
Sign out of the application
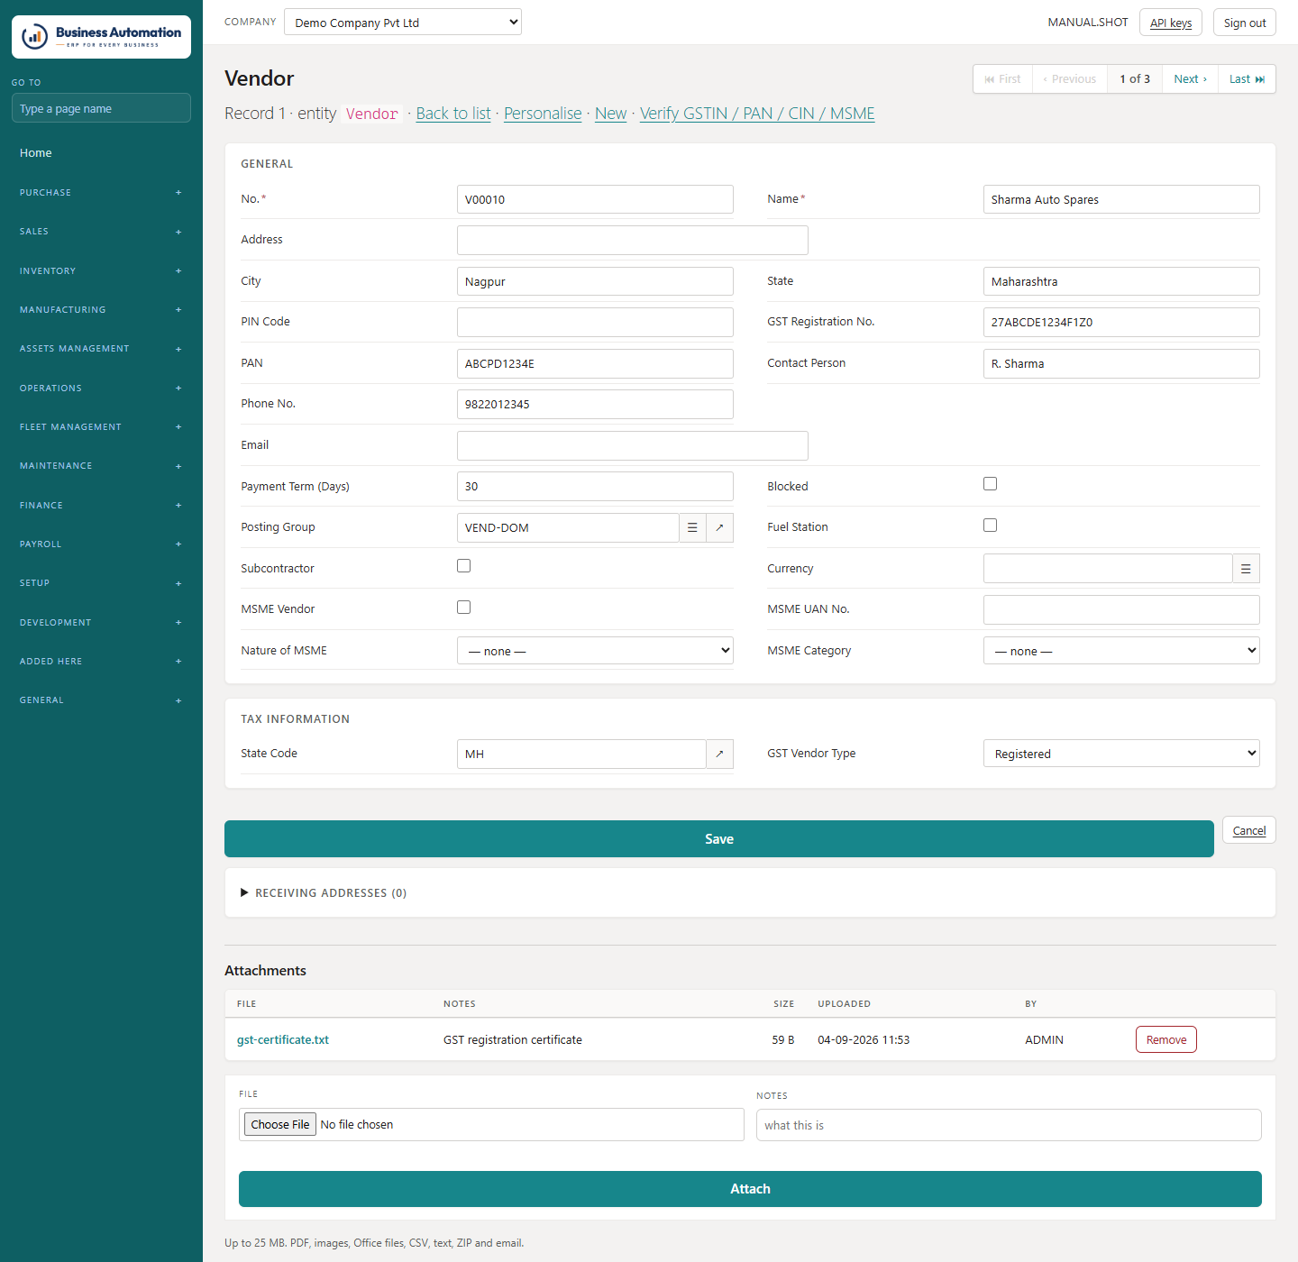pyautogui.click(x=1245, y=23)
